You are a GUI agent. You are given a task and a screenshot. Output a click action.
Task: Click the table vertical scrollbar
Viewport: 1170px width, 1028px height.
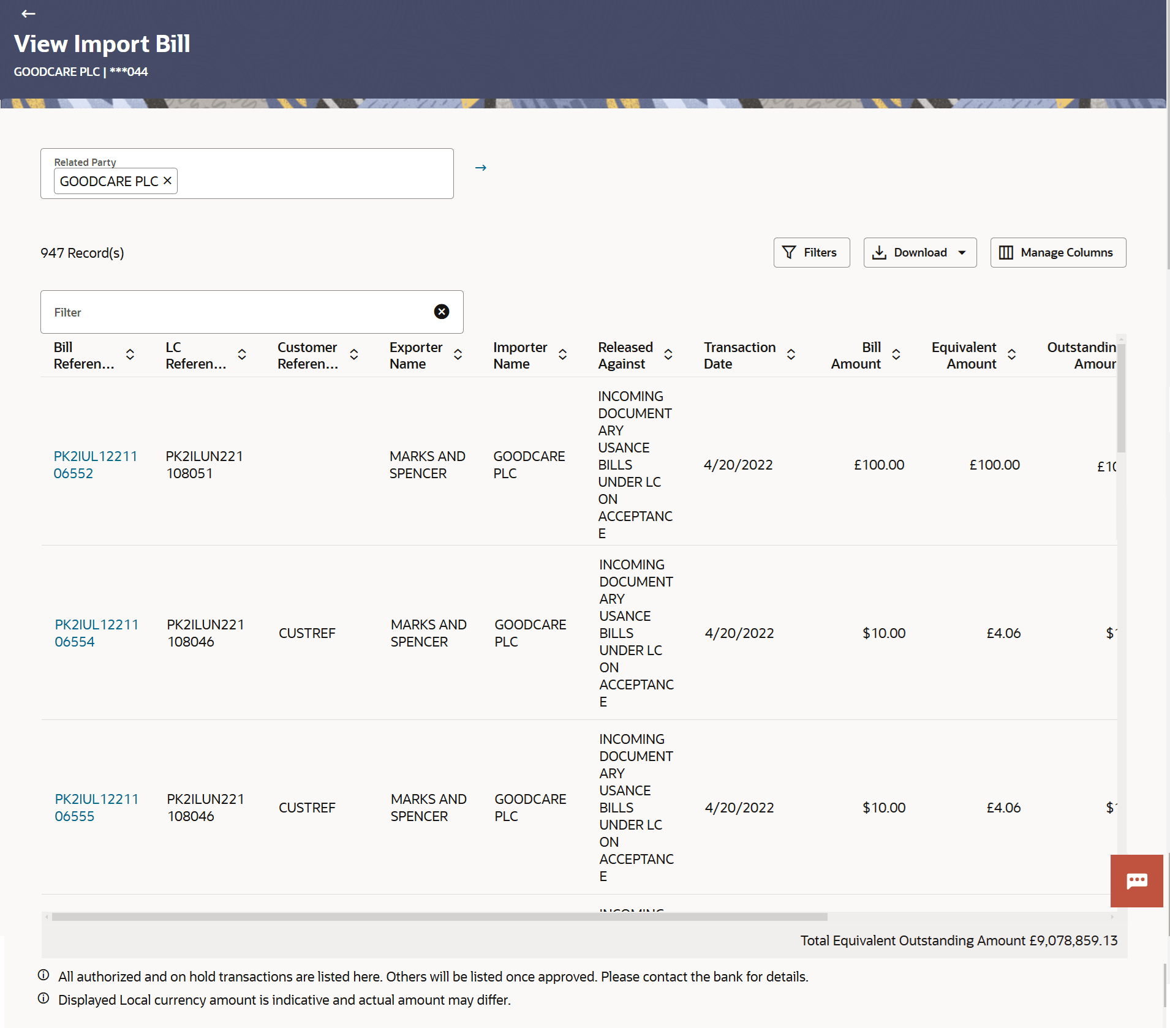(1121, 398)
